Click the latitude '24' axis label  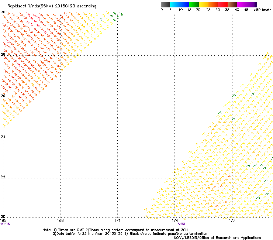(x=3, y=137)
